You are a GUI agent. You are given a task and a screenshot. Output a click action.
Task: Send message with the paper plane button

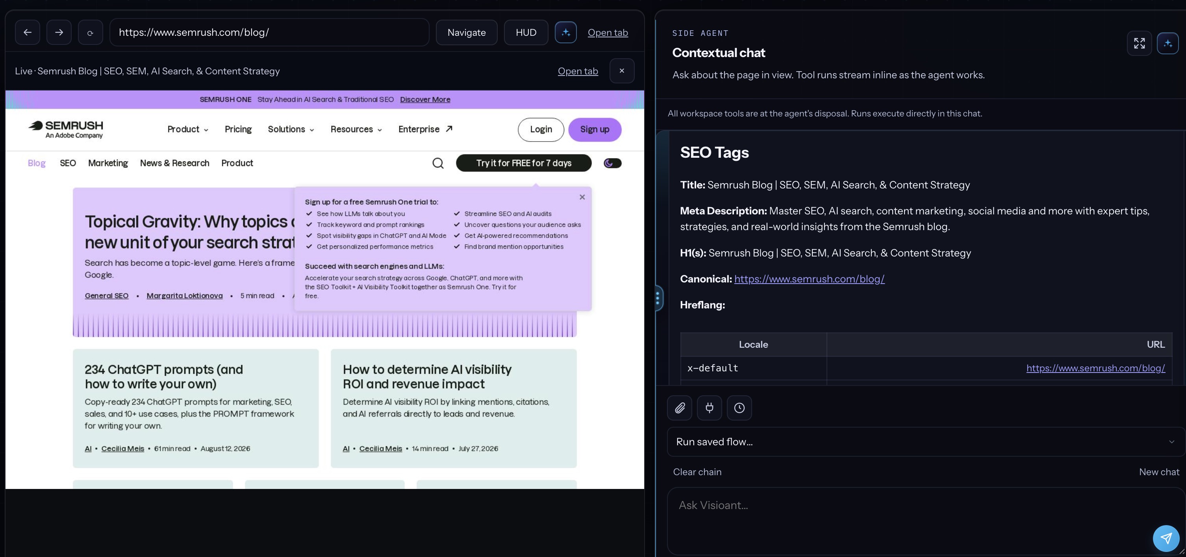[x=1166, y=538]
